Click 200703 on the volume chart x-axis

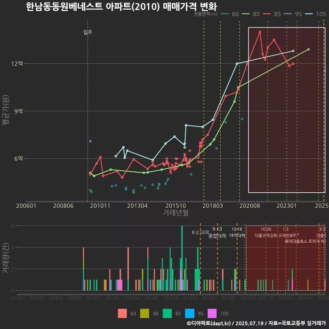click(36, 298)
